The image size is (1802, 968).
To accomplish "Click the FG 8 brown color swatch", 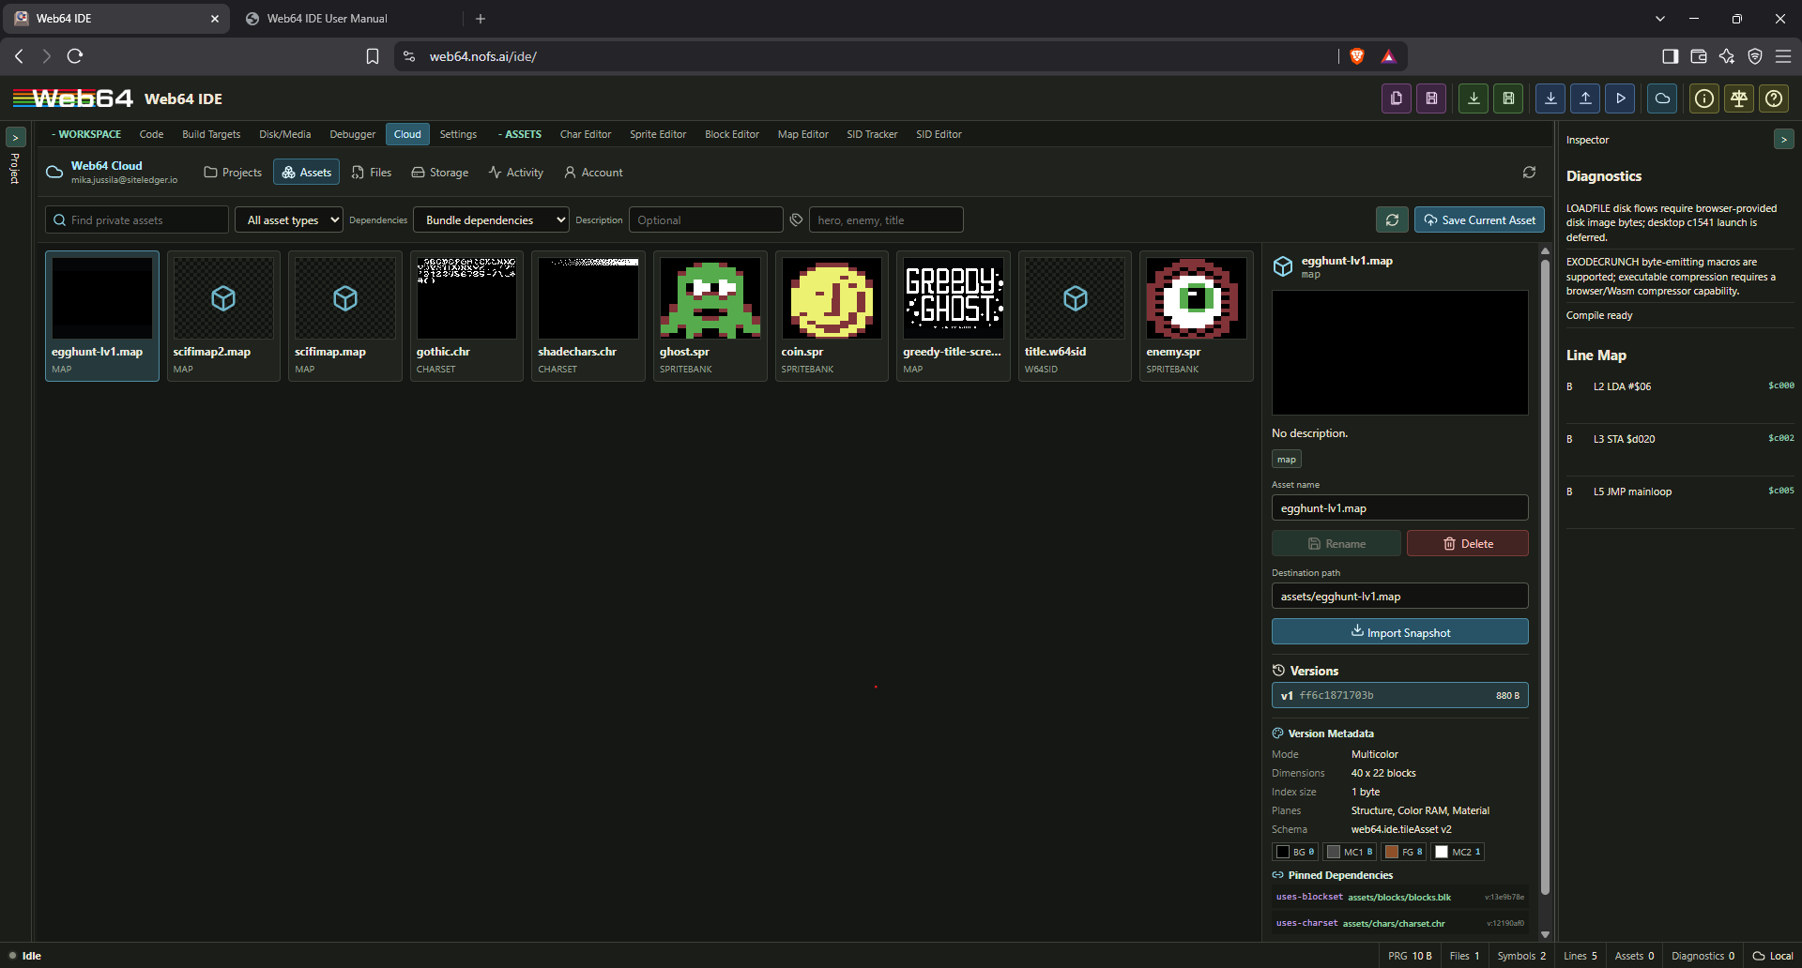I will point(1404,852).
